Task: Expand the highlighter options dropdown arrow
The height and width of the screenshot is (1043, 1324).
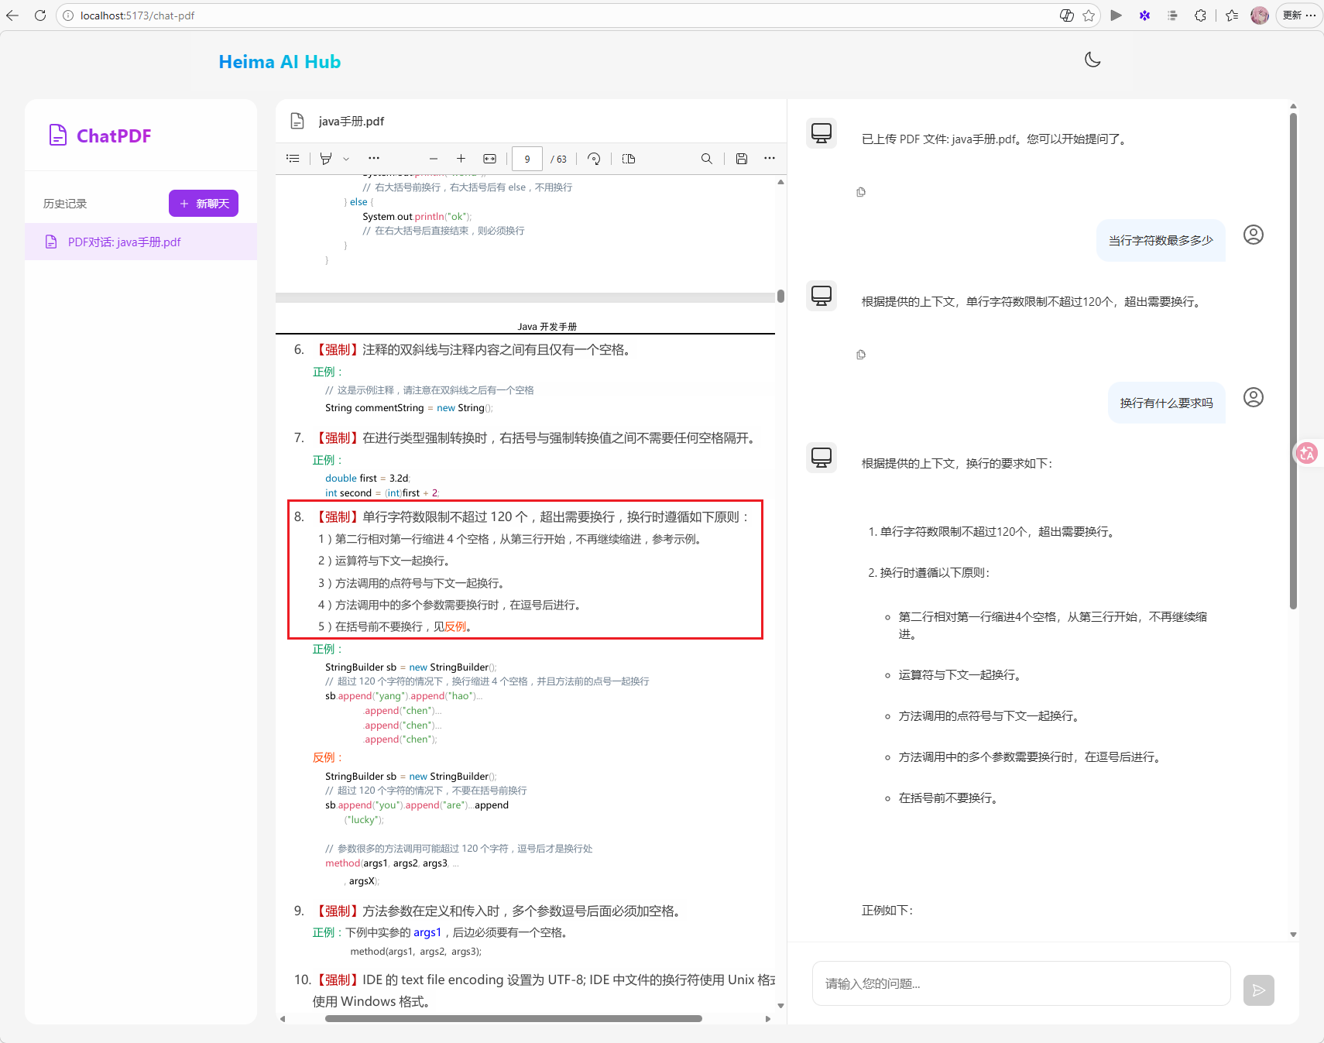Action: [x=346, y=159]
